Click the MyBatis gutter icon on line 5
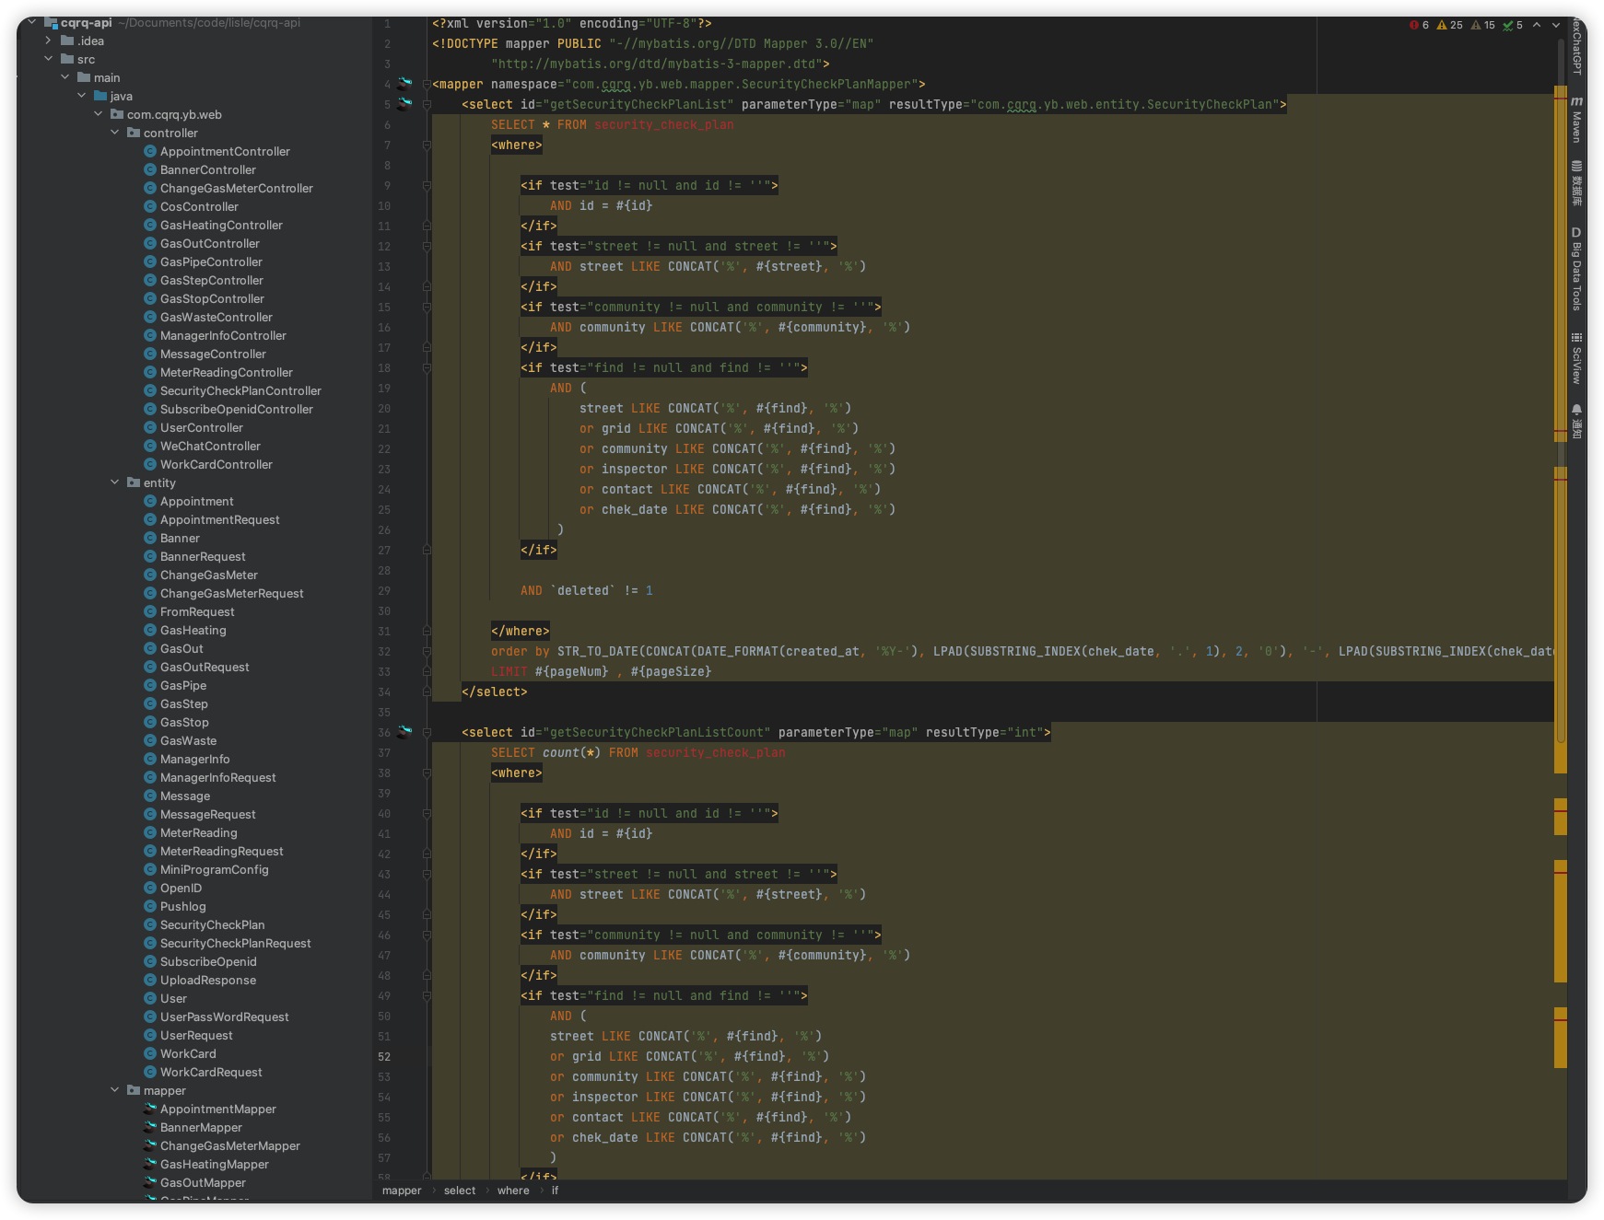1604x1220 pixels. click(405, 104)
